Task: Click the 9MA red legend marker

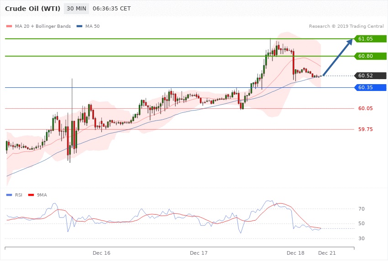Action: click(31, 195)
